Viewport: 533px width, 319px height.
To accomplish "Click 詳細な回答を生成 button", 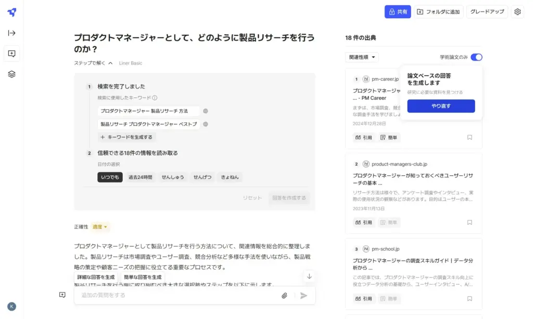I will point(96,277).
